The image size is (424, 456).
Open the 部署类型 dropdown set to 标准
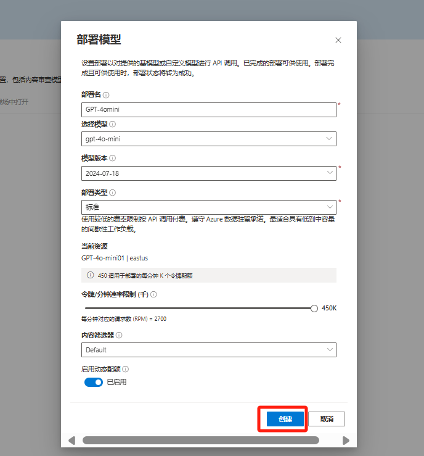(208, 207)
